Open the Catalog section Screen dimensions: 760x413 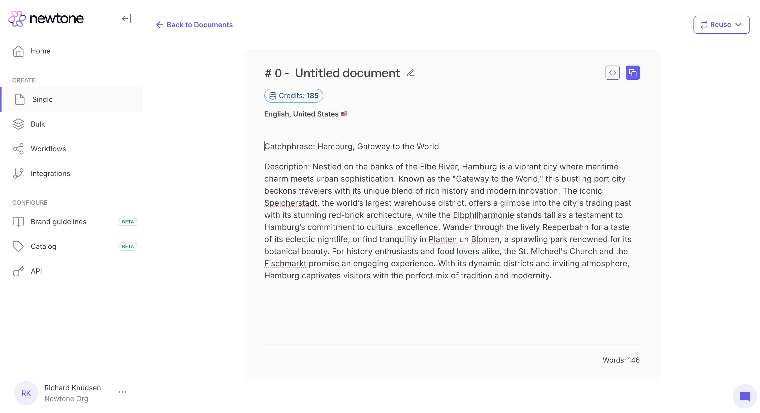[43, 246]
